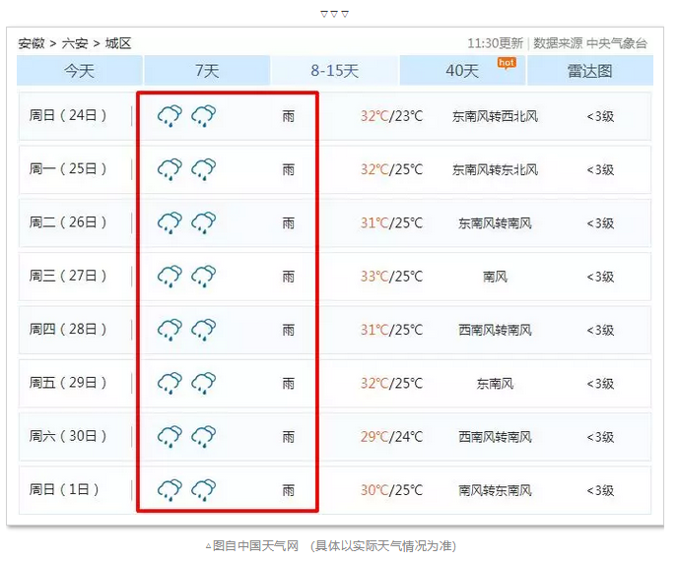The width and height of the screenshot is (679, 561).
Task: Open the 8-15天 forecast tab
Action: [334, 71]
